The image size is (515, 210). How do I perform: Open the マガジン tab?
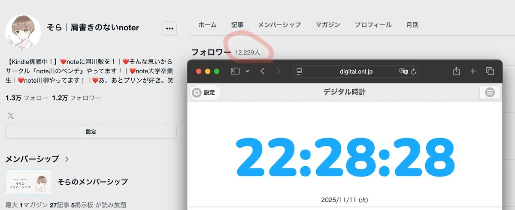point(328,25)
